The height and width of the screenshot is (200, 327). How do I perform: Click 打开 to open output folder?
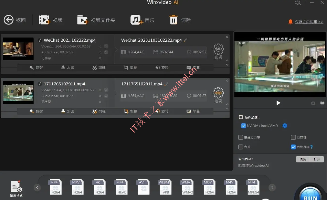tap(317, 159)
